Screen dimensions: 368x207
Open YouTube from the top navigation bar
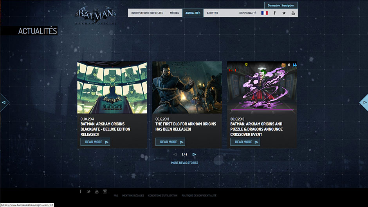click(x=293, y=13)
